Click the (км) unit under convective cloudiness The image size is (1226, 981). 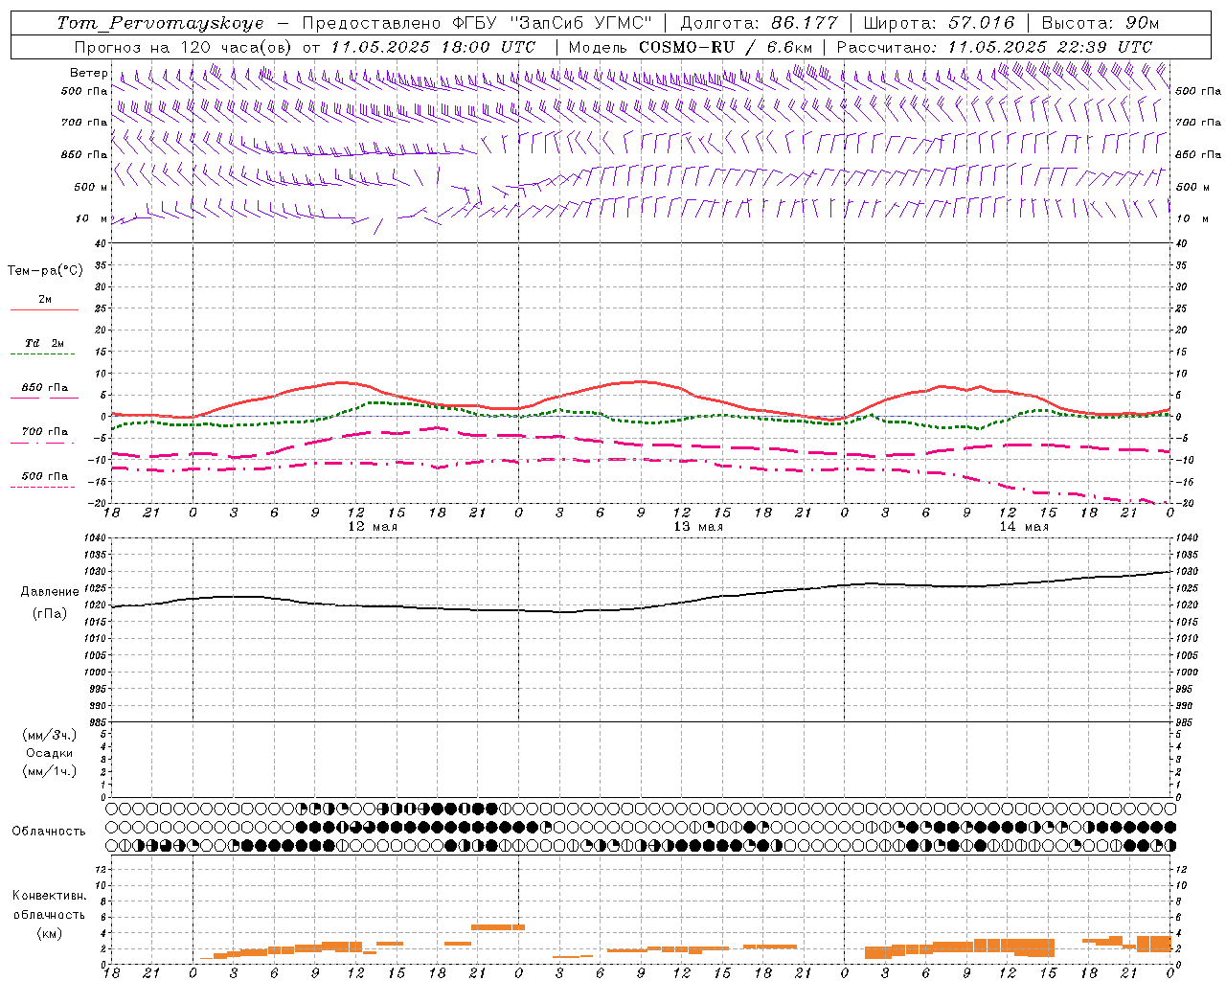pos(49,933)
